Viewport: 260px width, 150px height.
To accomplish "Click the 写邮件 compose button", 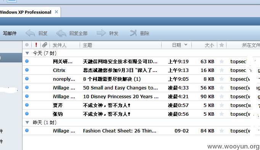I will [x=10, y=33].
